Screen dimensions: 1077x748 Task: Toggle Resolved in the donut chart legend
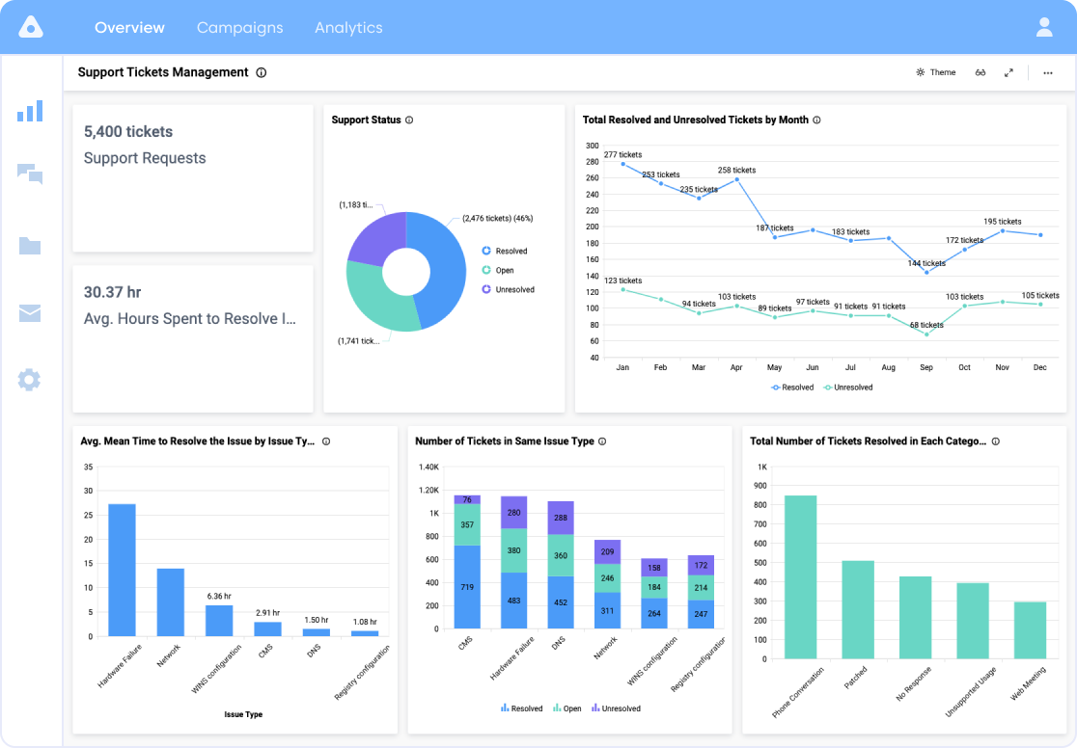(x=505, y=252)
